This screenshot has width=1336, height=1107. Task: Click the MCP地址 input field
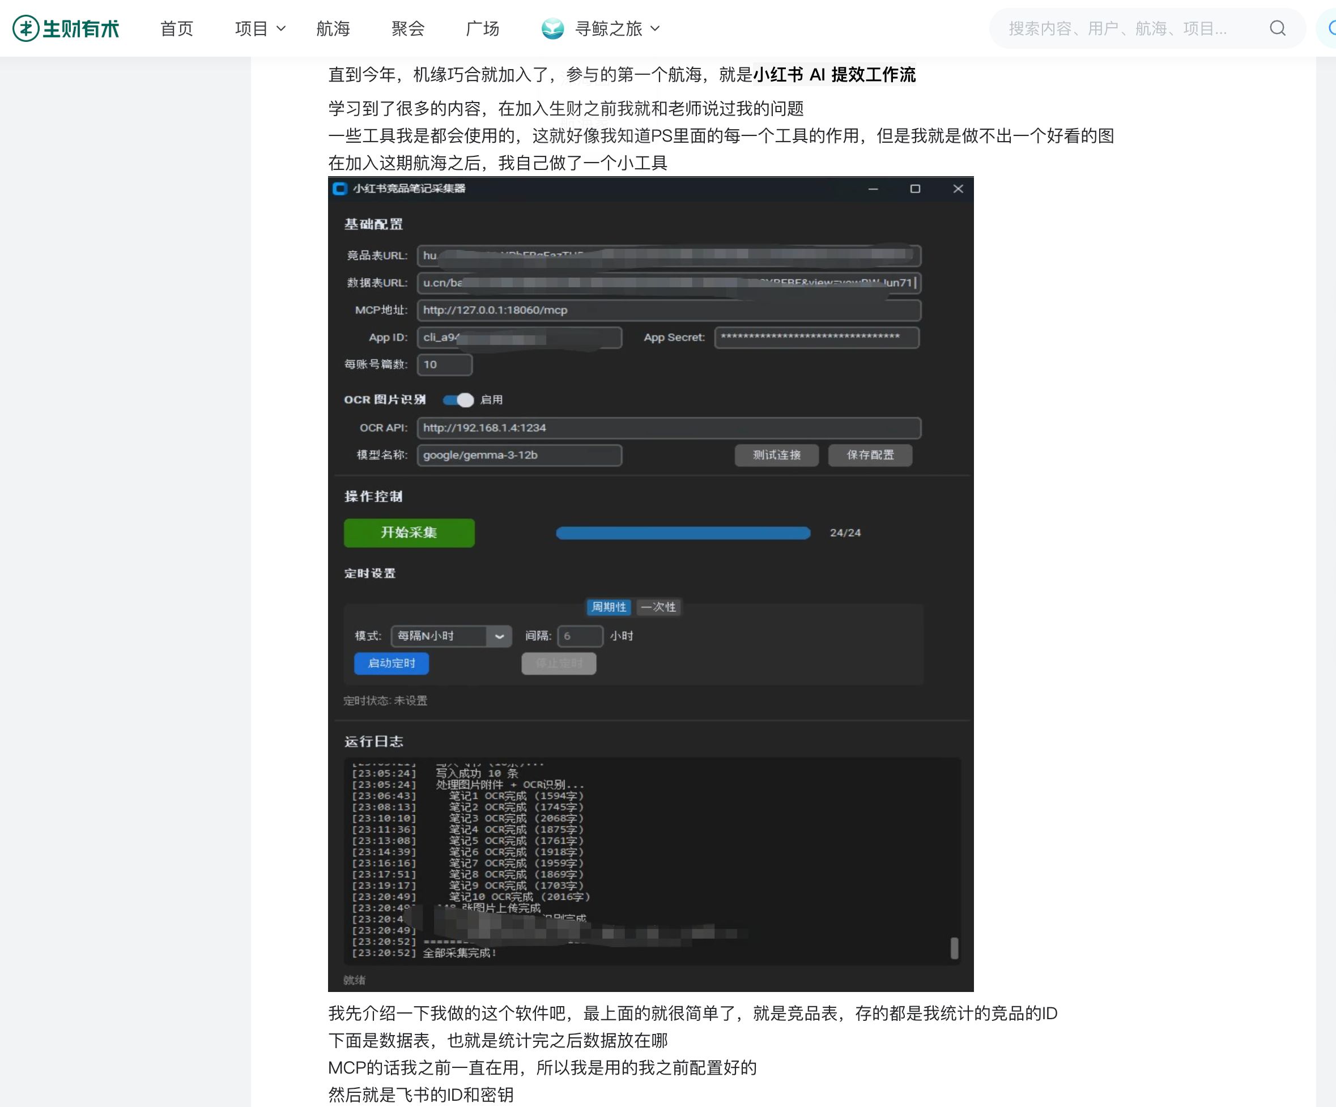click(x=669, y=310)
